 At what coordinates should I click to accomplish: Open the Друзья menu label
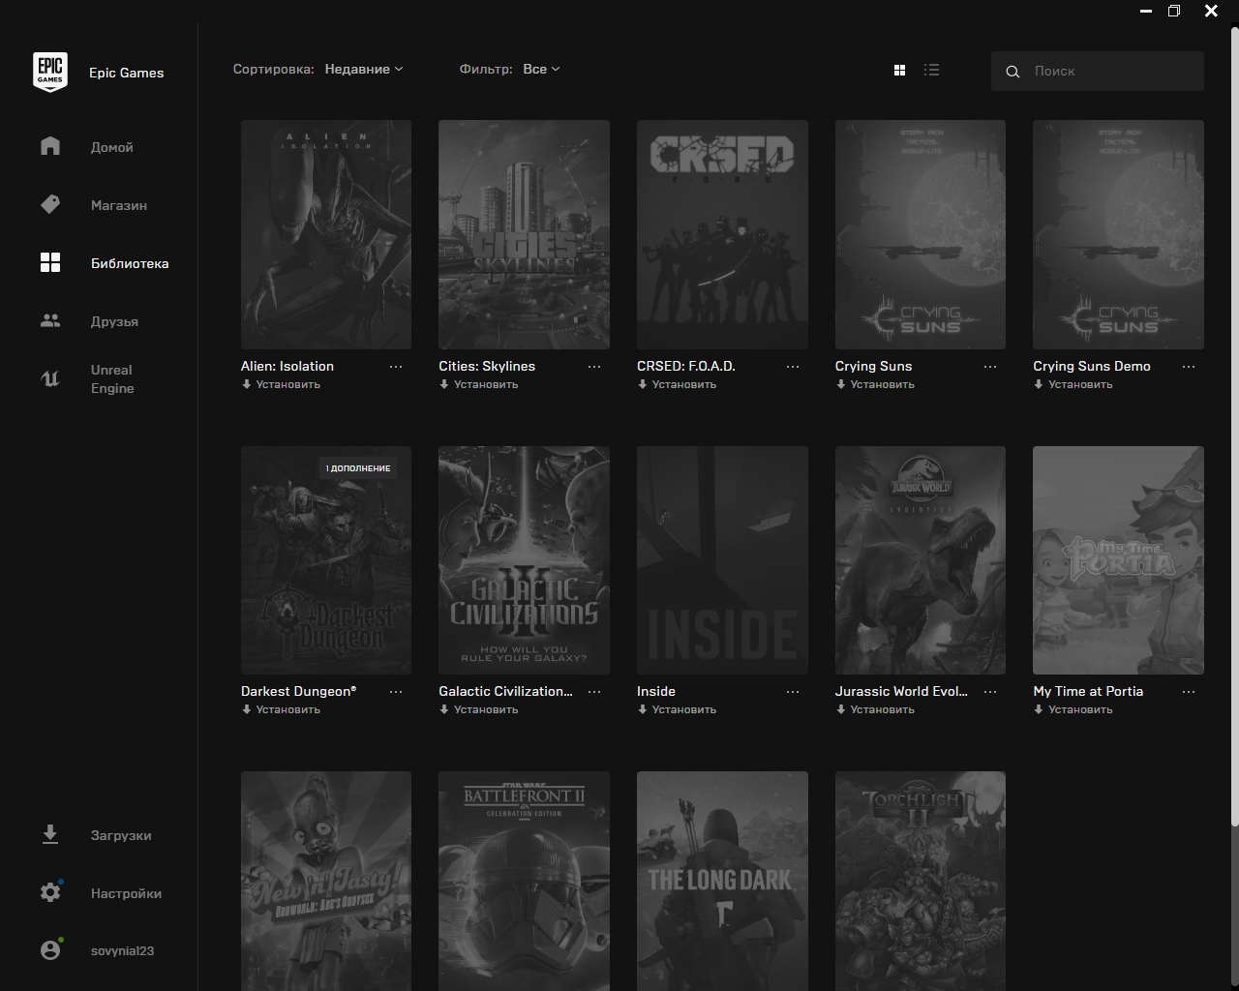click(114, 321)
